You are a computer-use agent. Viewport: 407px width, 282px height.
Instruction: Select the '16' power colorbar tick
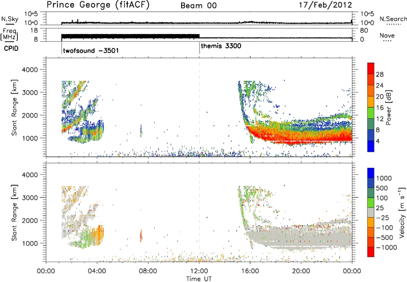point(380,108)
